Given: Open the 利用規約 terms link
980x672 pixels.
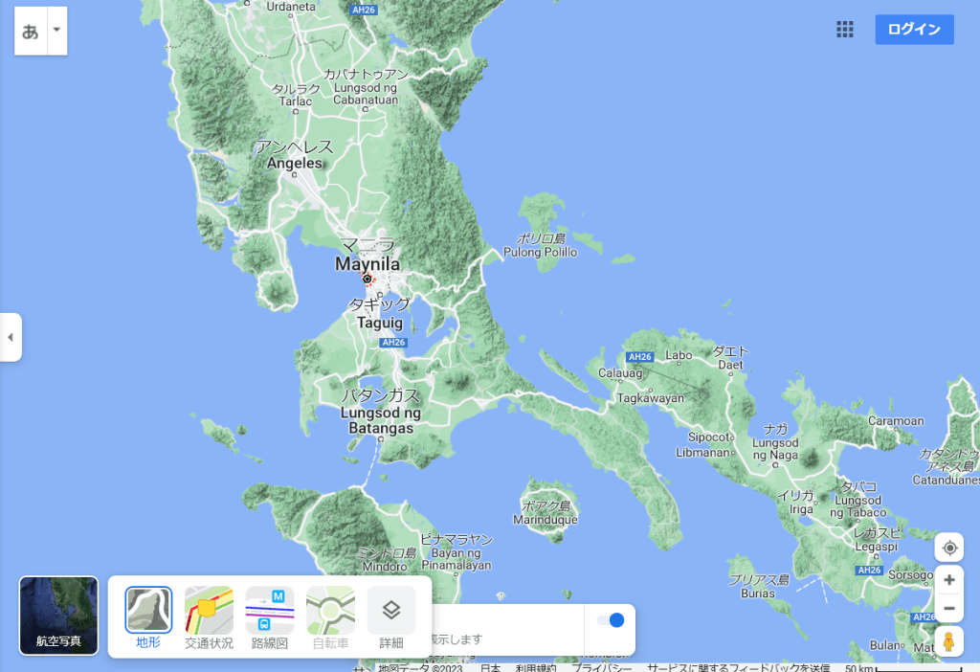Looking at the screenshot, I should pyautogui.click(x=536, y=666).
